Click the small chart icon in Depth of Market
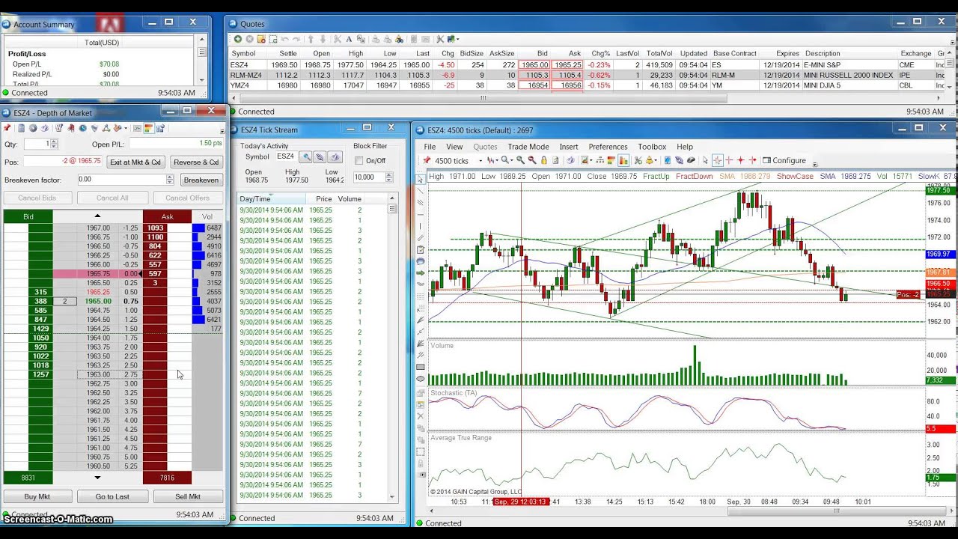 tap(137, 128)
